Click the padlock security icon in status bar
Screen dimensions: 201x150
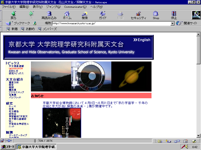(2, 141)
